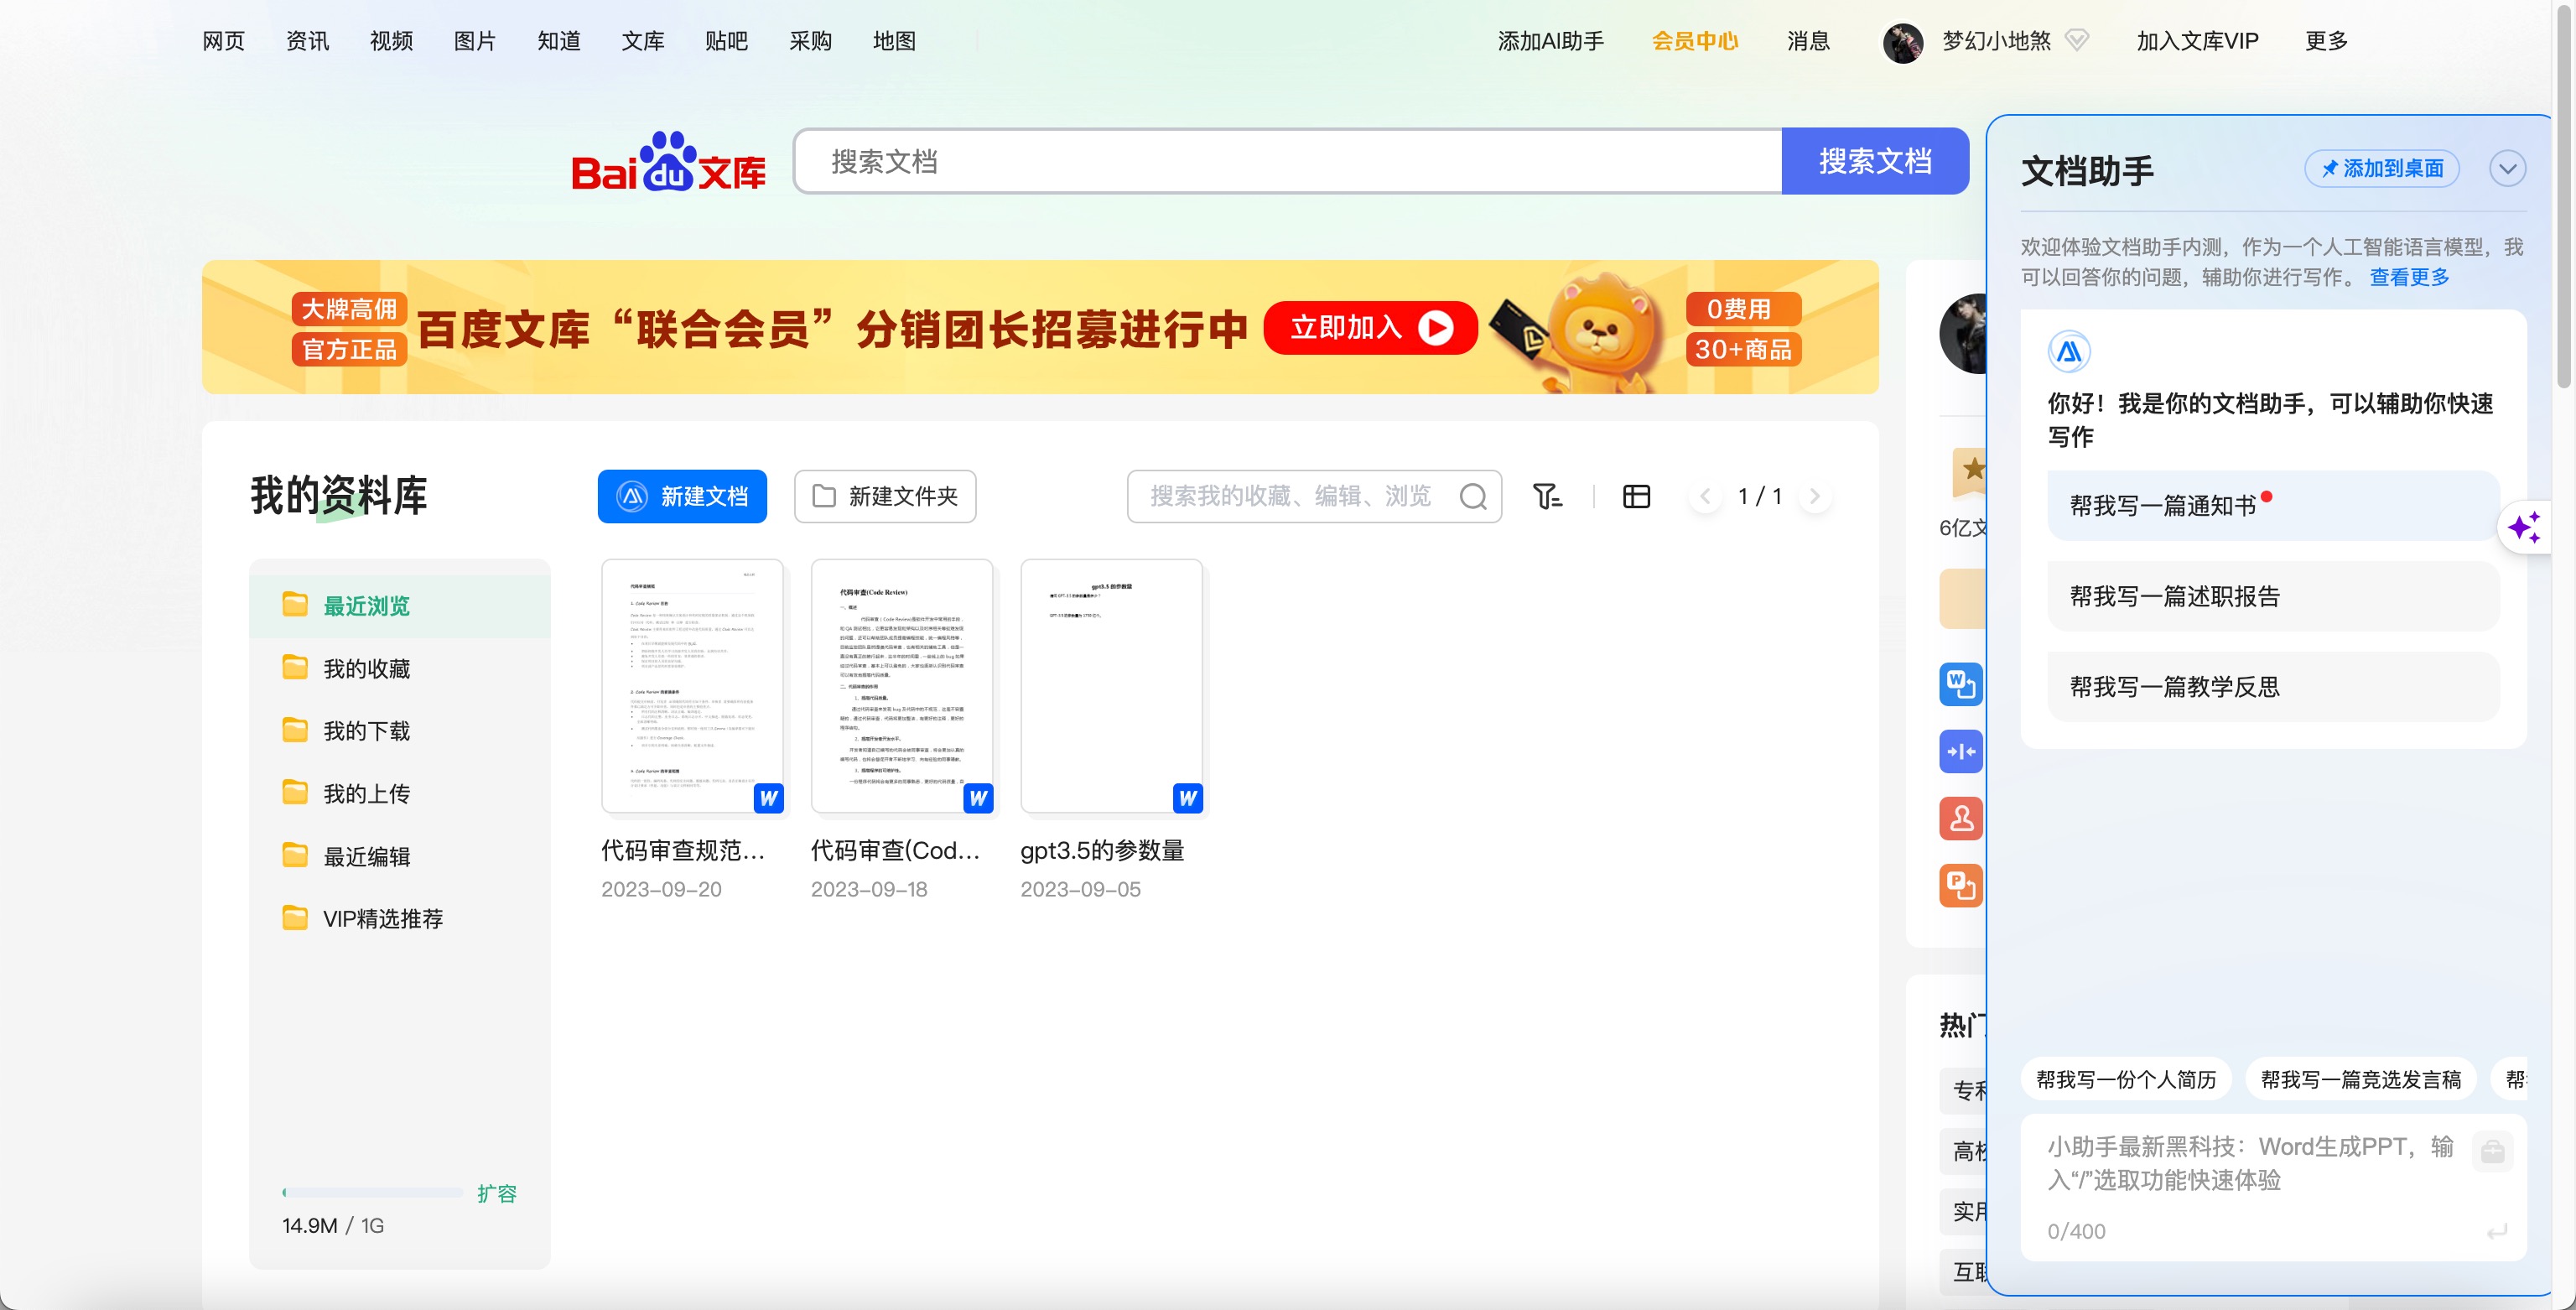Go to previous page arrow

(1705, 496)
